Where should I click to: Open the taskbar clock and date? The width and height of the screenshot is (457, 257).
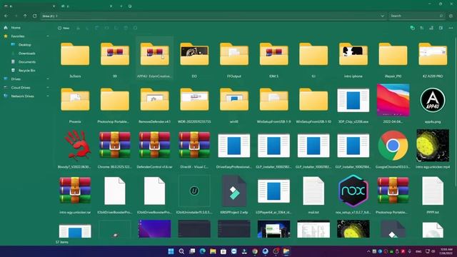pos(446,251)
